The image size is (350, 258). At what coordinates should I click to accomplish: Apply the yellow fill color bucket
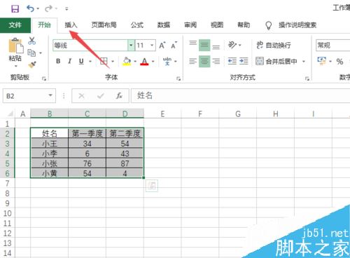pyautogui.click(x=127, y=61)
